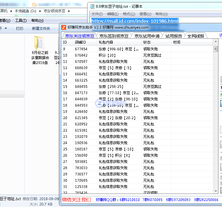Sort table by the 店铺ID column header
This screenshot has width=222, height=207.
pyautogui.click(x=85, y=42)
